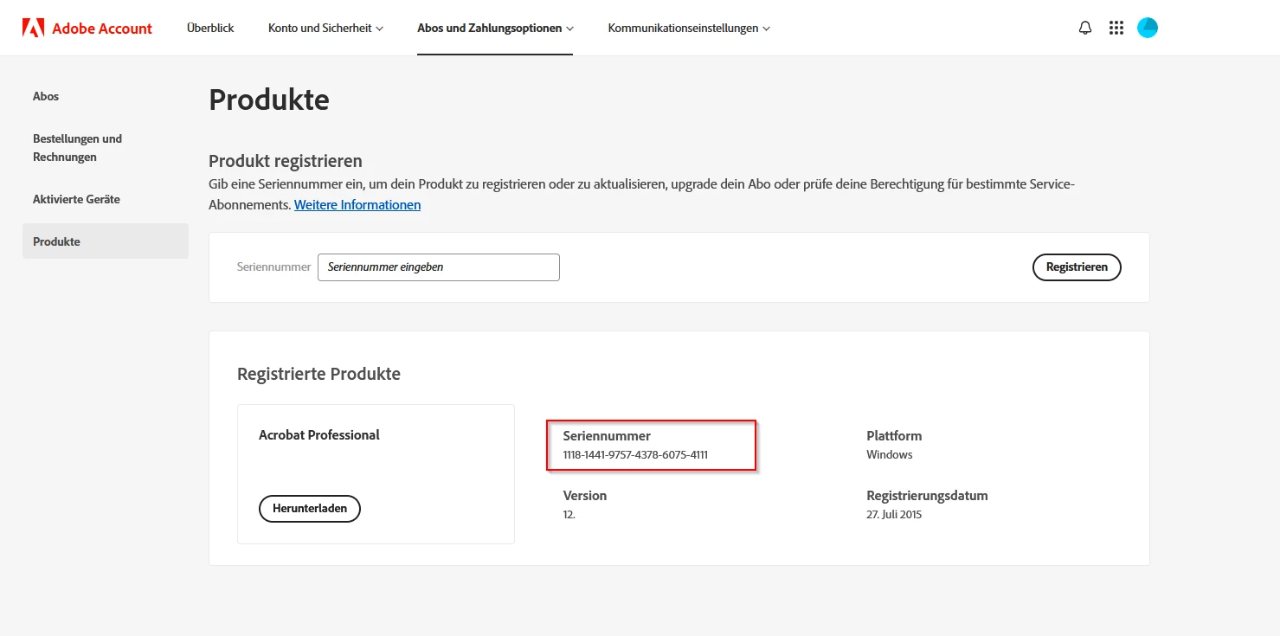Image resolution: width=1280 pixels, height=636 pixels.
Task: Expand Kommunikationseinstellungen menu
Action: click(689, 28)
